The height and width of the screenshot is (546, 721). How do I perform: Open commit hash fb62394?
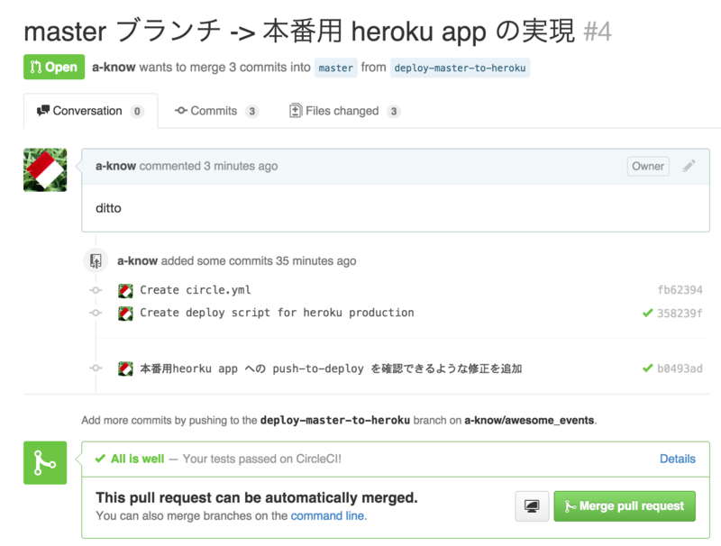point(680,290)
